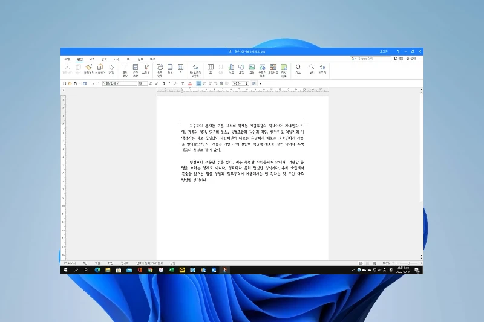The image size is (484, 322).
Task: Collapse the ribbon with the top-right arrow
Action: click(420, 59)
